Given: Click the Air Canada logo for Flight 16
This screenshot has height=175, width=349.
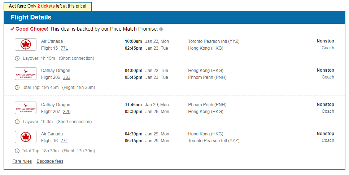Looking at the screenshot, I should click(x=26, y=137).
